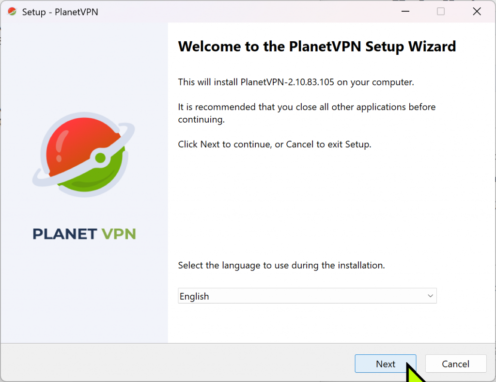Click the Next button to continue setup
Image resolution: width=496 pixels, height=382 pixels.
pyautogui.click(x=385, y=364)
